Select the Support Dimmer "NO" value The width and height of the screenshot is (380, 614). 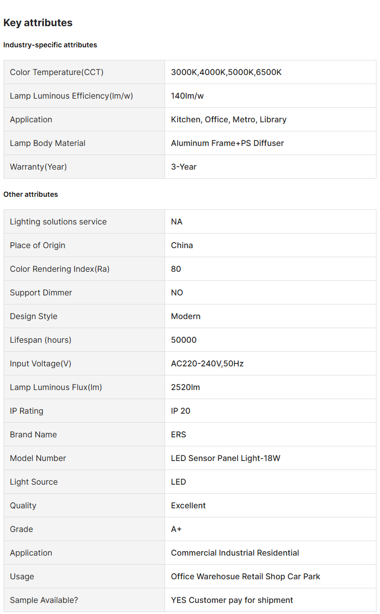pyautogui.click(x=177, y=292)
